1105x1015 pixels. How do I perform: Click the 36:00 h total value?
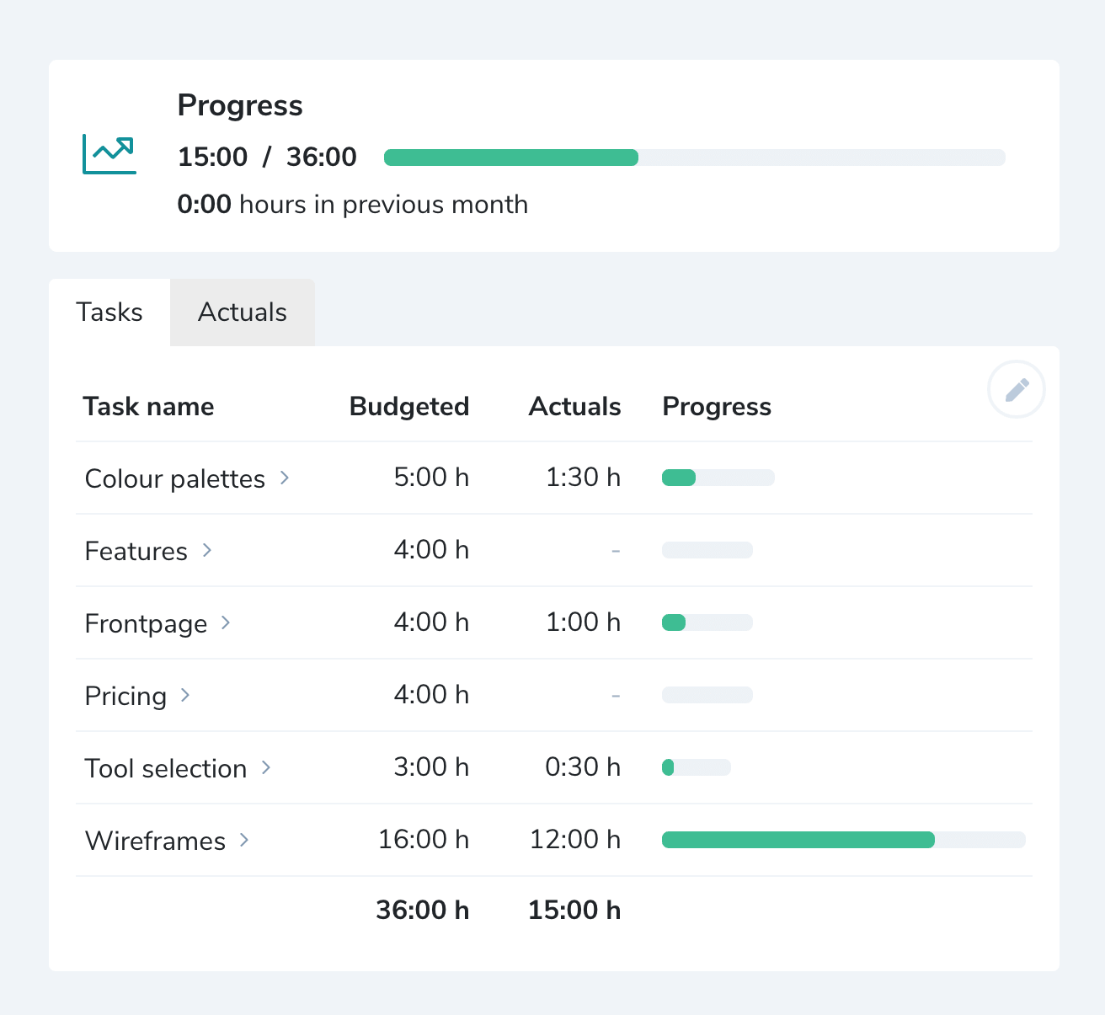424,910
